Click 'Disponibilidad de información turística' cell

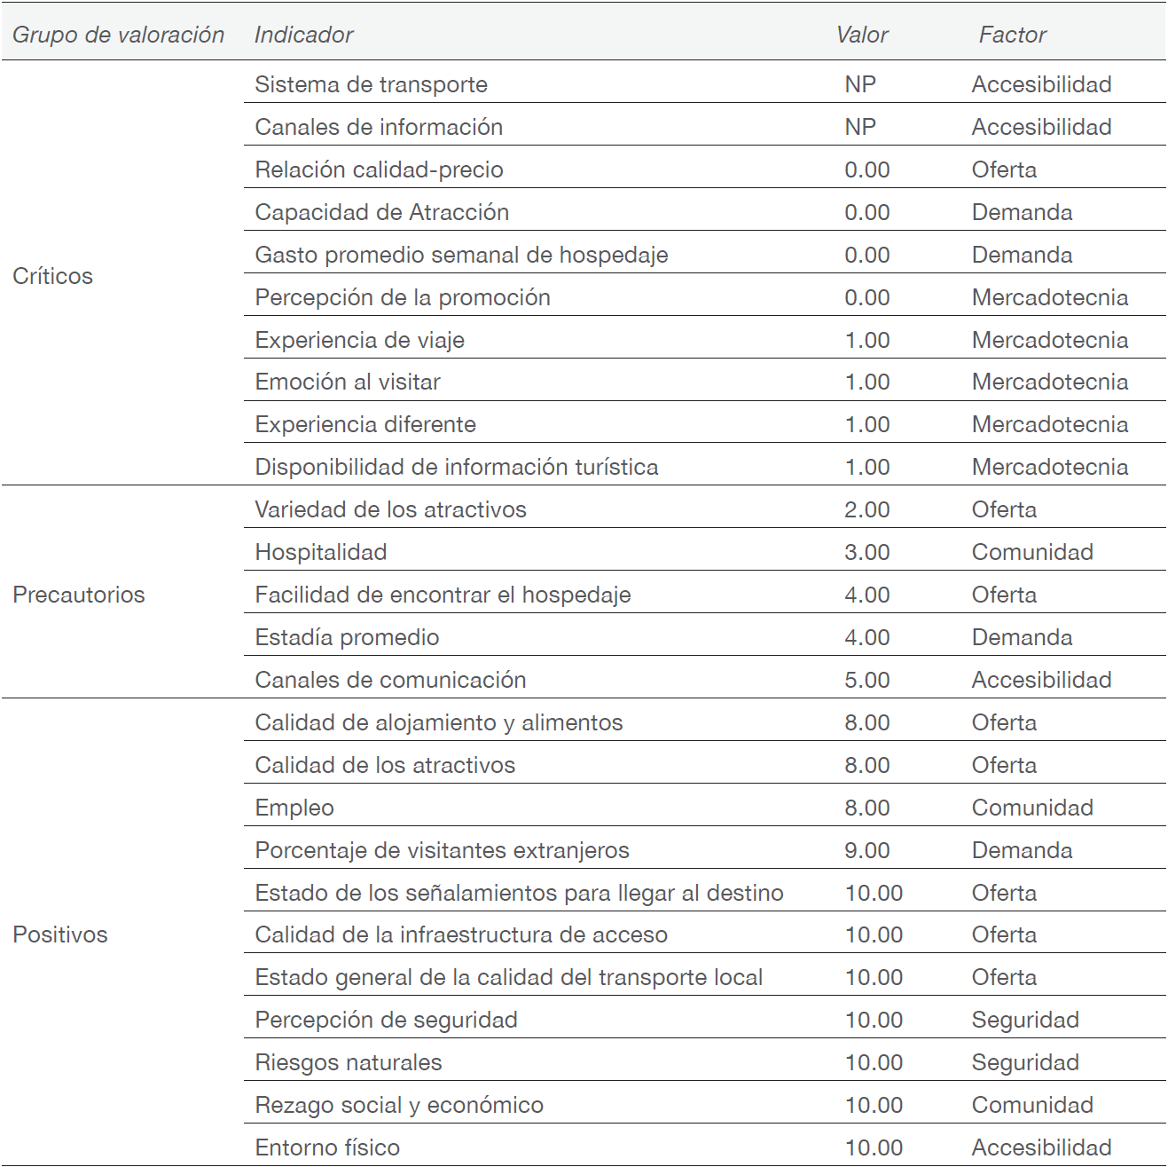pos(456,467)
